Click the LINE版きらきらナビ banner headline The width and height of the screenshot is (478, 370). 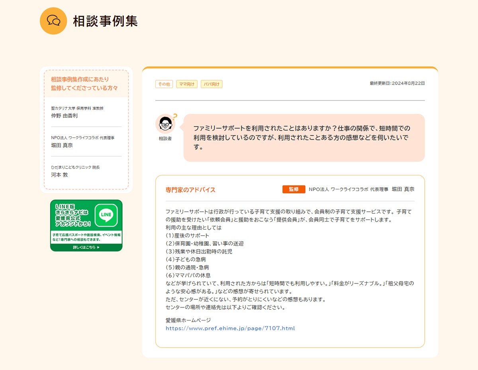72,215
